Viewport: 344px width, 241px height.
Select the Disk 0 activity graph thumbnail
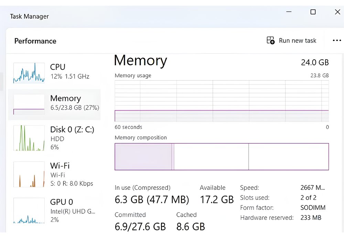coord(29,138)
